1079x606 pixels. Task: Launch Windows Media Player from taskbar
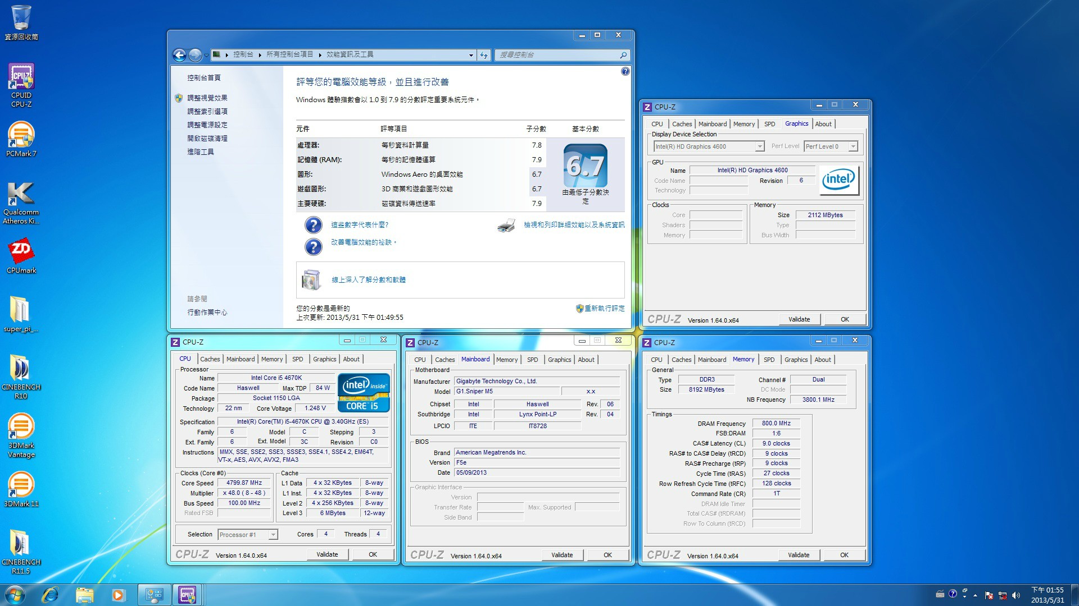(x=118, y=595)
